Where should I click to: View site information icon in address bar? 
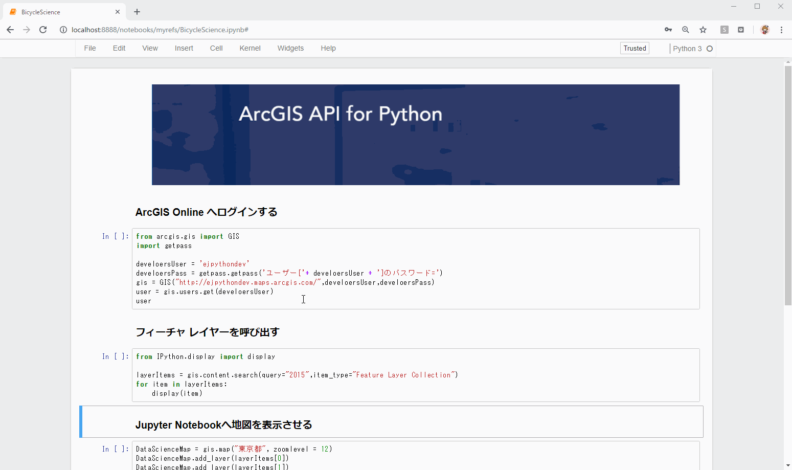pyautogui.click(x=63, y=30)
